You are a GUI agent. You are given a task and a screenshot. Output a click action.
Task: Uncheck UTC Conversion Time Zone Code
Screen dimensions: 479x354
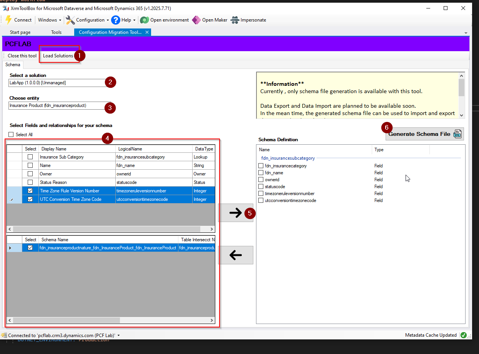click(x=30, y=199)
